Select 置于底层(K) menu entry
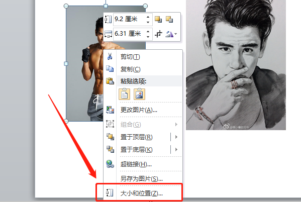301x202 pixels. click(x=137, y=150)
